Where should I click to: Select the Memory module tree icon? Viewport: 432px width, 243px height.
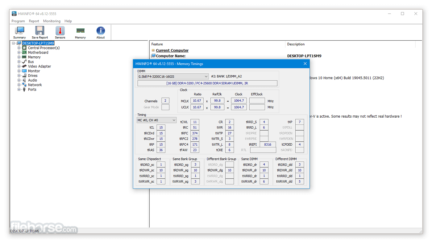pyautogui.click(x=24, y=57)
